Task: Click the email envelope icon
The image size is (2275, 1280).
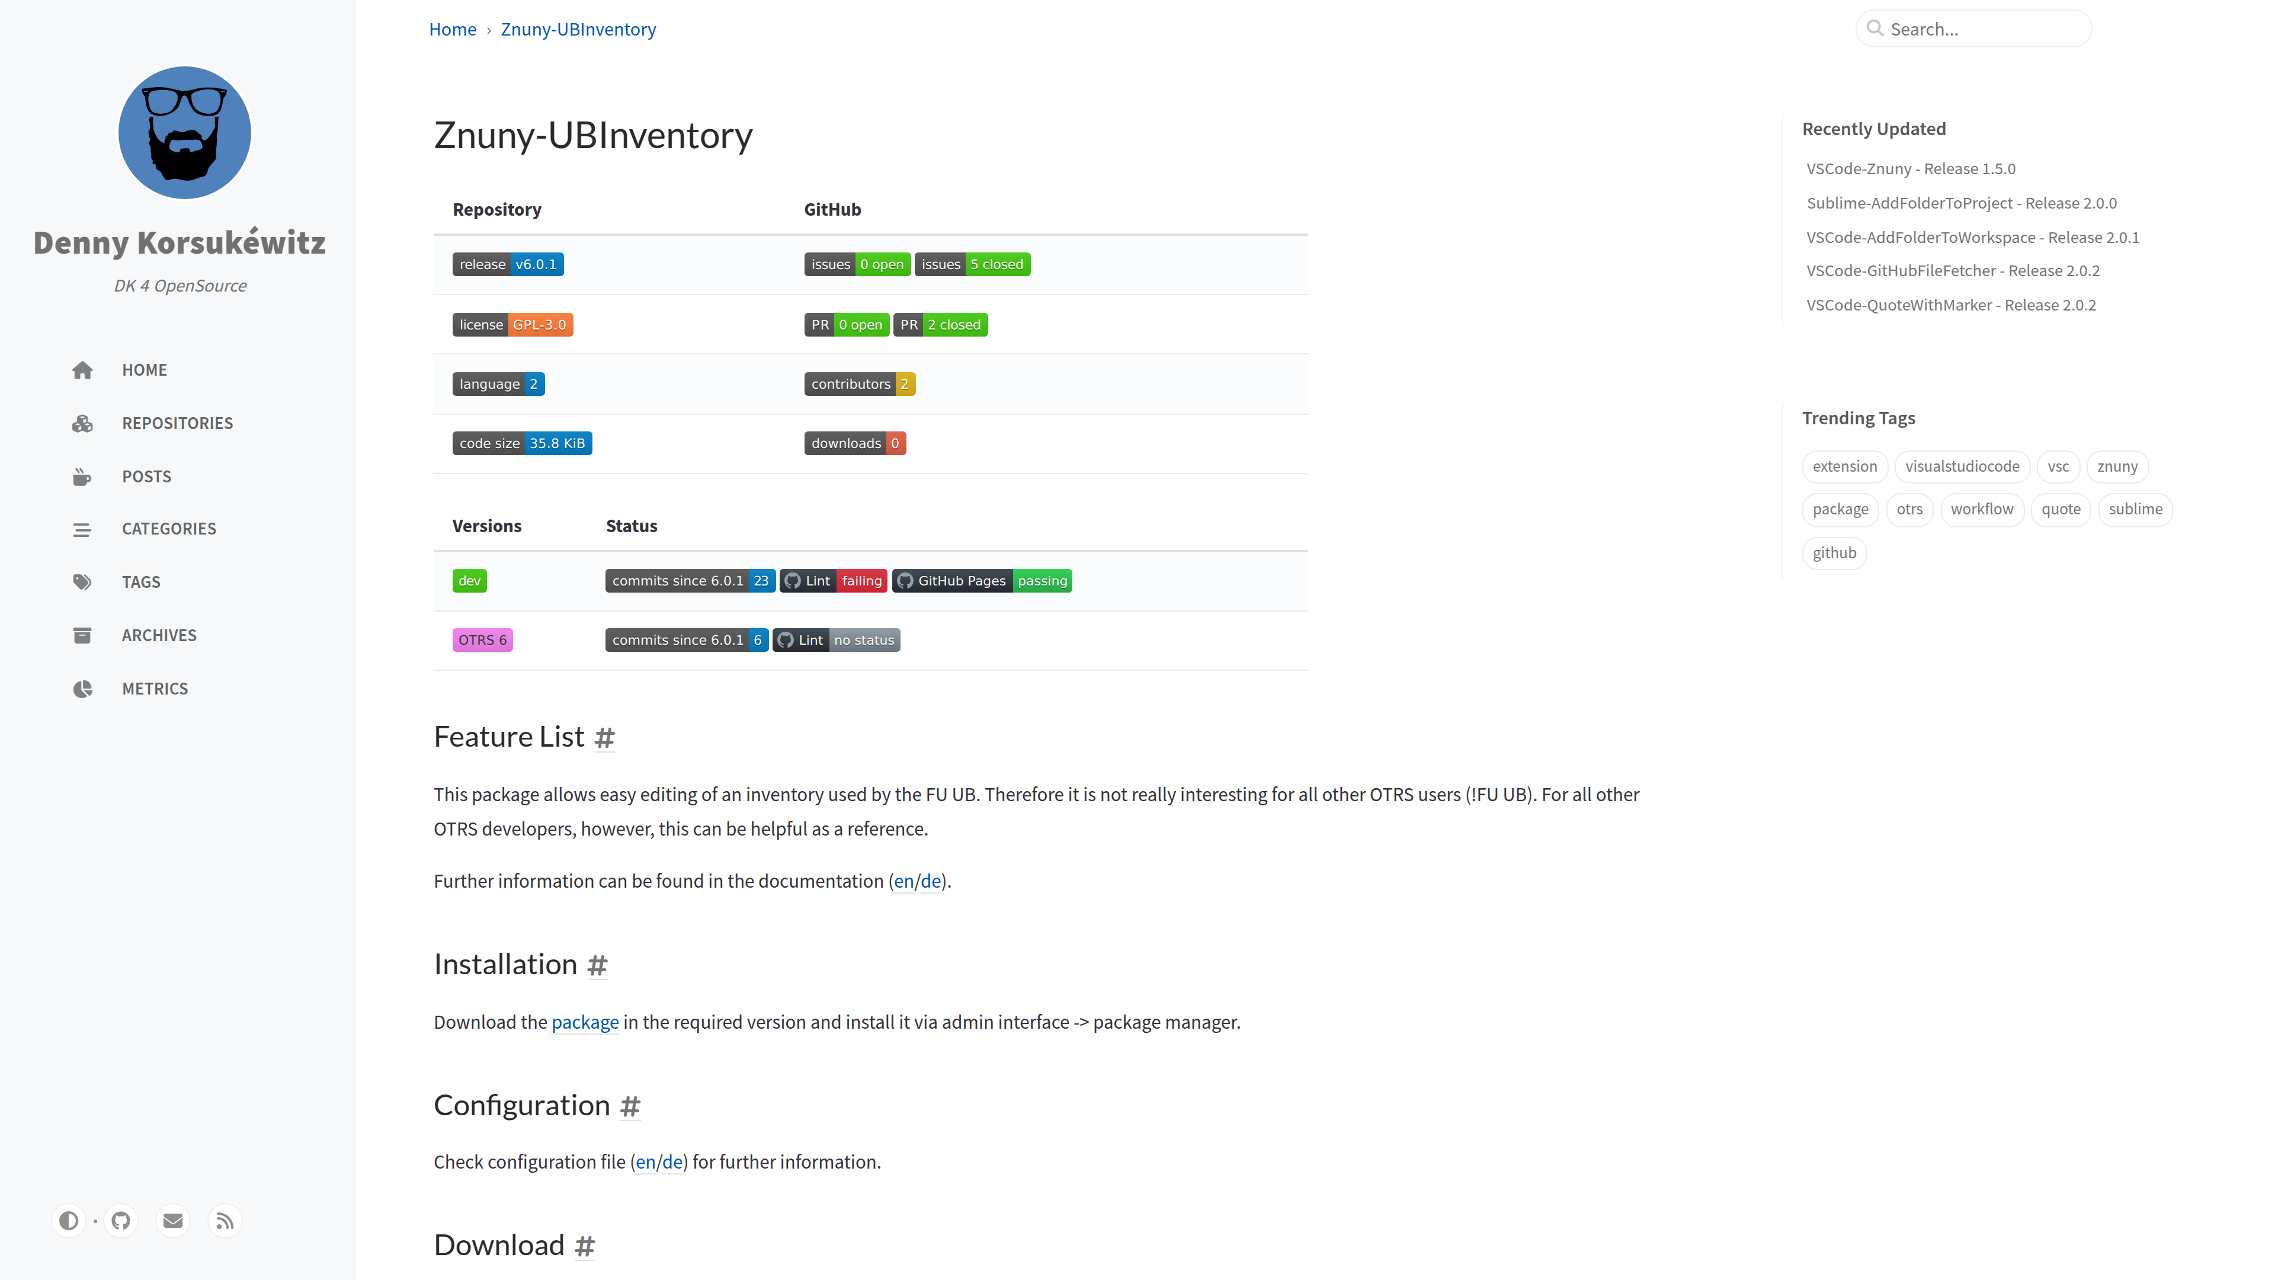Action: click(x=173, y=1220)
